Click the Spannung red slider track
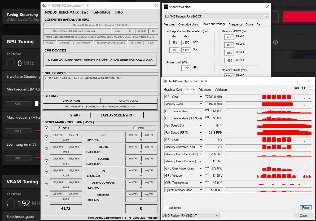This screenshot has width=316, height=221. [x=38, y=158]
